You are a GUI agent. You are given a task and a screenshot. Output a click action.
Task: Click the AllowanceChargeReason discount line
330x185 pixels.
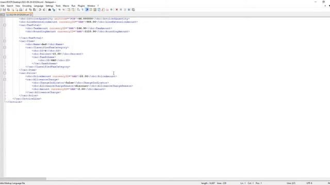click(x=82, y=86)
